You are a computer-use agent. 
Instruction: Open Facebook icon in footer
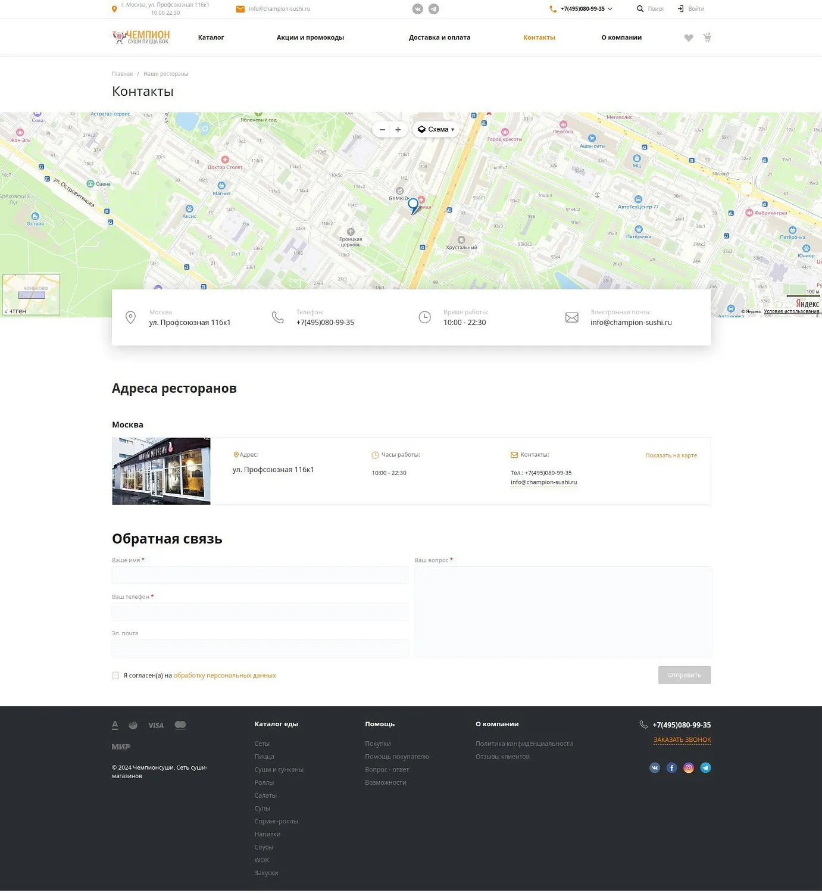tap(671, 768)
